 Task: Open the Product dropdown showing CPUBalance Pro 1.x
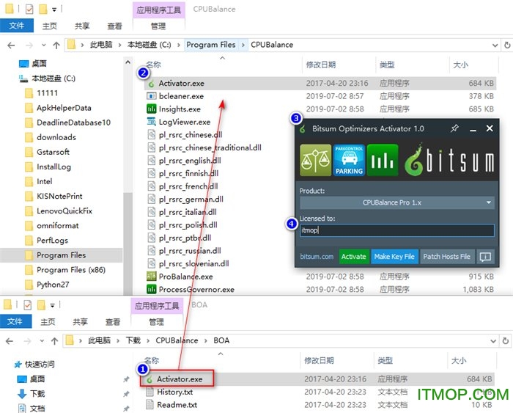pyautogui.click(x=396, y=202)
